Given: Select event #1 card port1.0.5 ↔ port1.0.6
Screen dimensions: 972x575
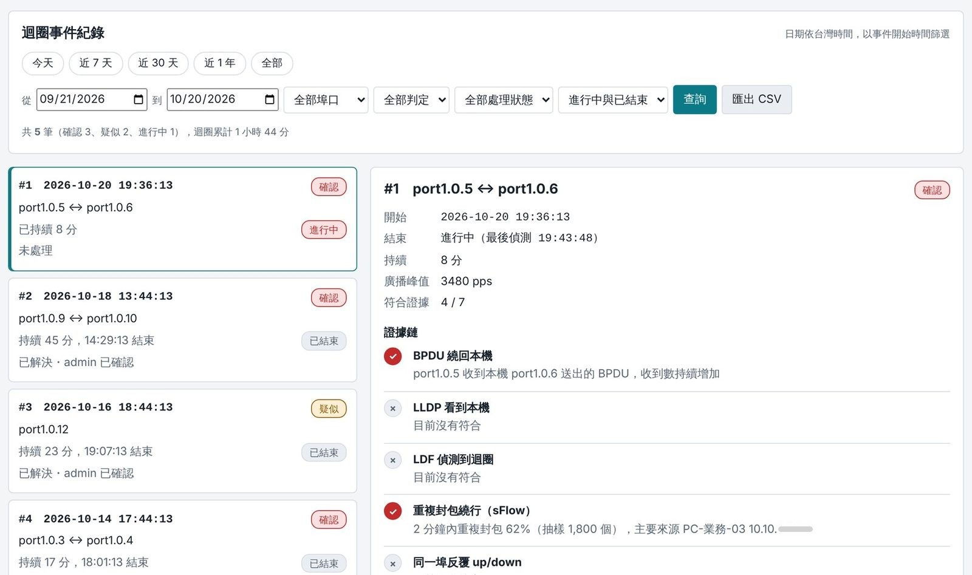Looking at the screenshot, I should pos(183,219).
